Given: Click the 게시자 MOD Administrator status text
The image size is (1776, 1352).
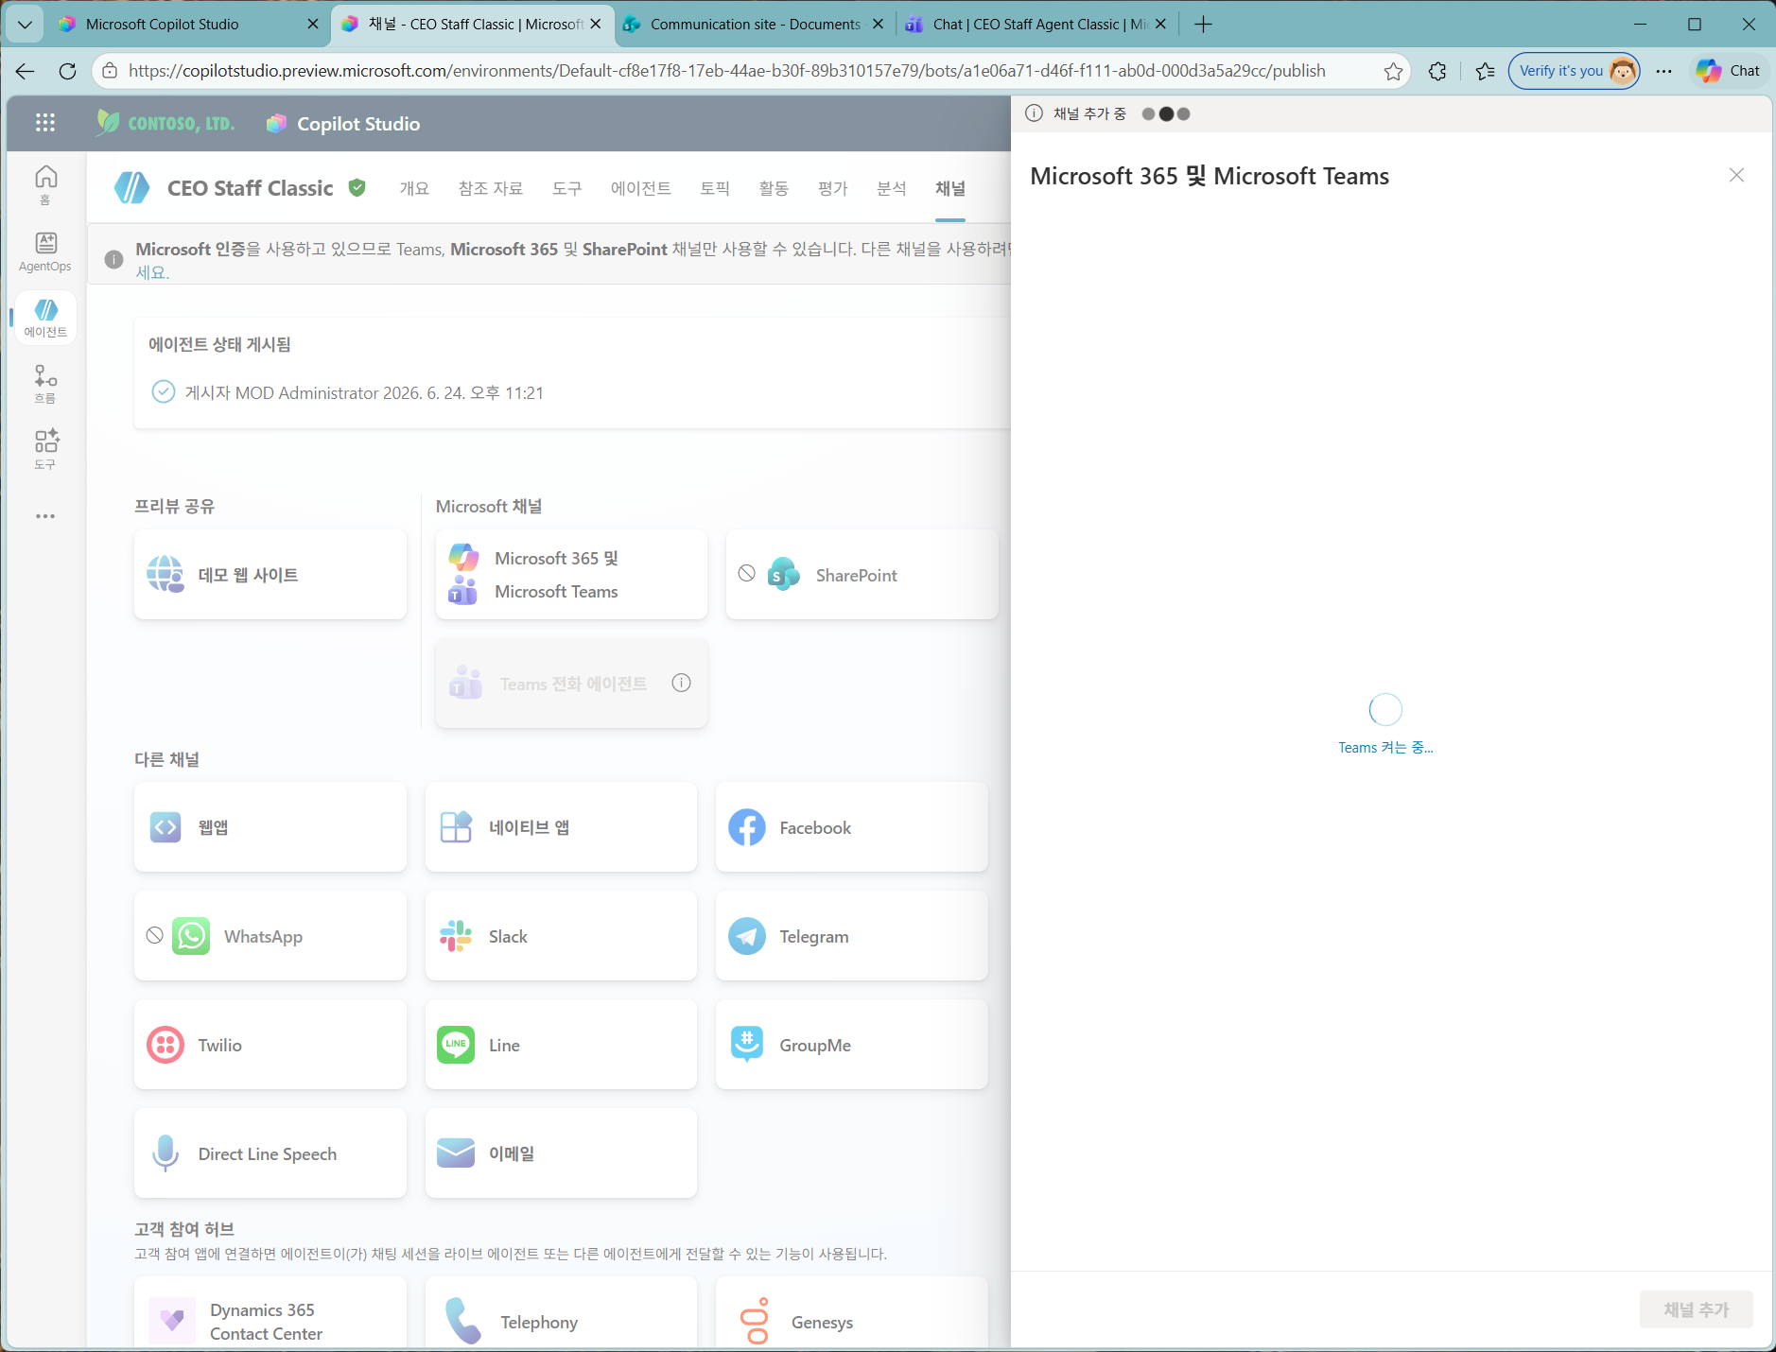Looking at the screenshot, I should 364,392.
